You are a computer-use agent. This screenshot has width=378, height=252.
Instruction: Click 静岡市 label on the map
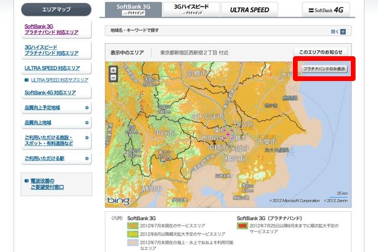click(x=151, y=189)
